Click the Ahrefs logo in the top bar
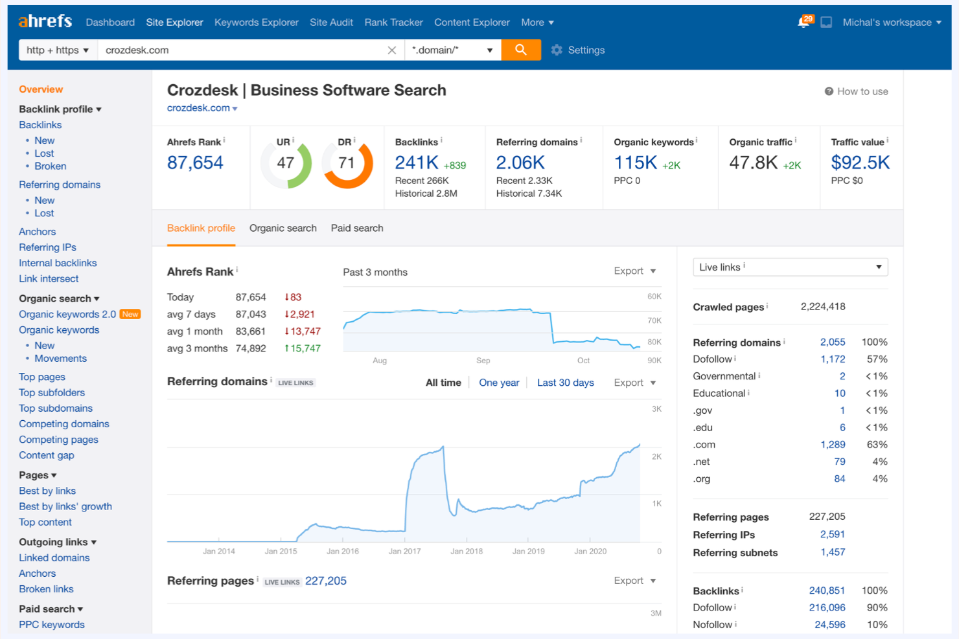 (44, 20)
